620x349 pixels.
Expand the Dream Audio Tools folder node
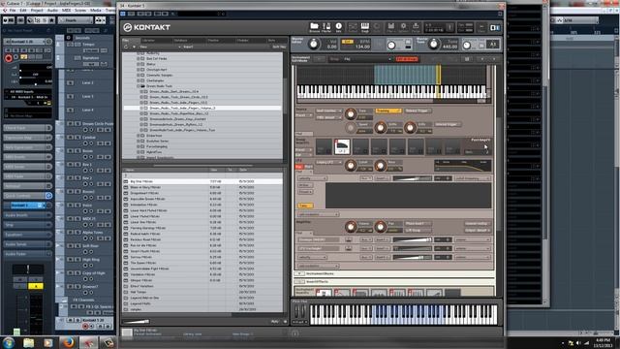[x=139, y=86]
